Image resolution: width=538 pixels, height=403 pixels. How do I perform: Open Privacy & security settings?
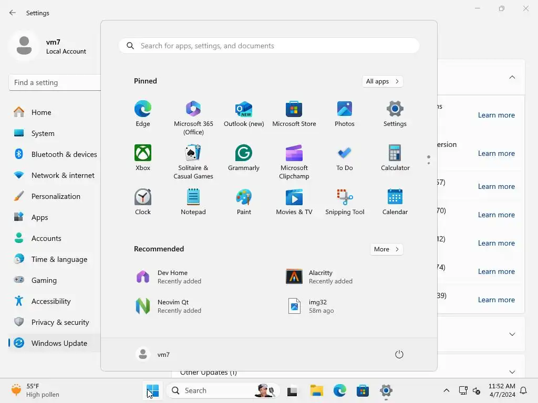[55, 322]
